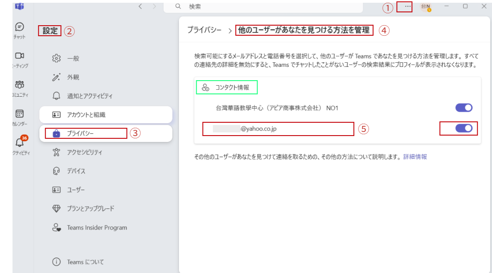Select 通知とアクティビティ settings
Image resolution: width=492 pixels, height=273 pixels.
(x=90, y=96)
